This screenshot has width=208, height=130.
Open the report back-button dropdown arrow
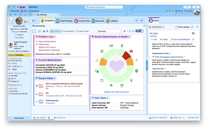click(x=37, y=31)
